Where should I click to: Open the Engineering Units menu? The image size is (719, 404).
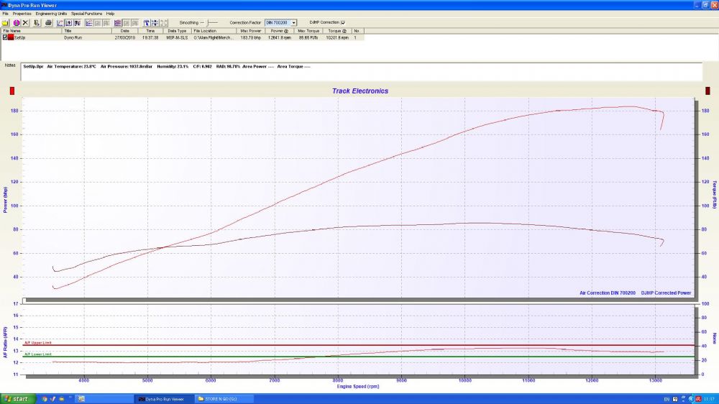pyautogui.click(x=52, y=14)
